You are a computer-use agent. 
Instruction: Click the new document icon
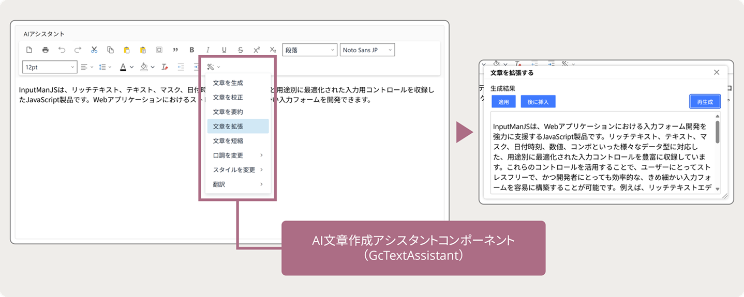click(x=29, y=50)
